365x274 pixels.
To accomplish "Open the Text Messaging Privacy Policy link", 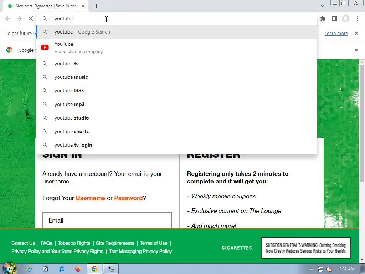I will (140, 251).
